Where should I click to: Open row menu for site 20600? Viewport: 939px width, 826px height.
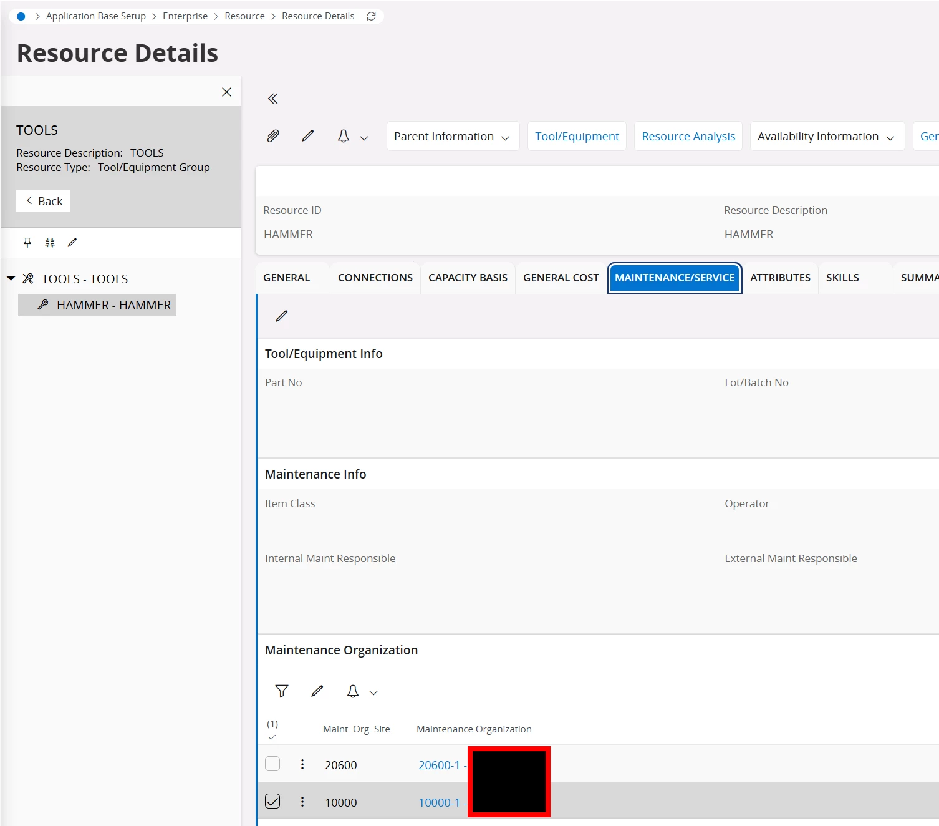302,764
